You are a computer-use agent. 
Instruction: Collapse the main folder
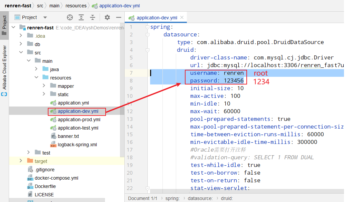29,60
